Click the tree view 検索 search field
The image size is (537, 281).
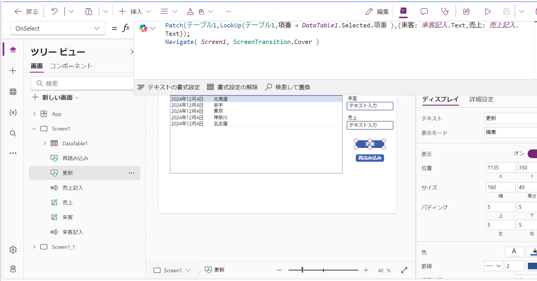83,83
